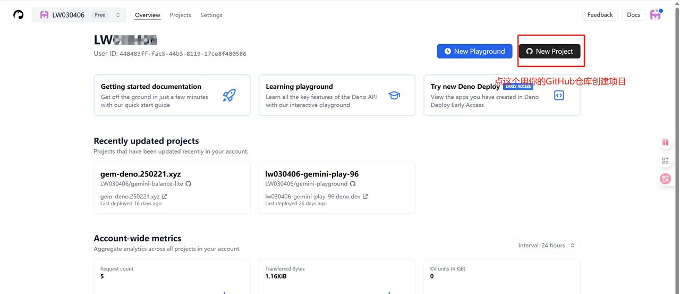Click the graduation cap Learning playground icon
680x294 pixels.
[394, 96]
